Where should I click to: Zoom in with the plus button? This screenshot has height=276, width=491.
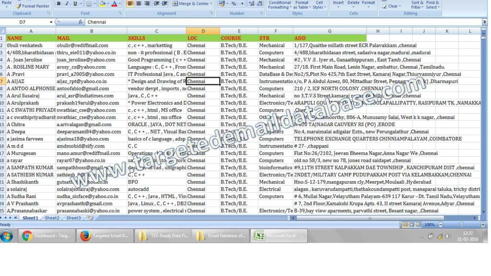483,225
